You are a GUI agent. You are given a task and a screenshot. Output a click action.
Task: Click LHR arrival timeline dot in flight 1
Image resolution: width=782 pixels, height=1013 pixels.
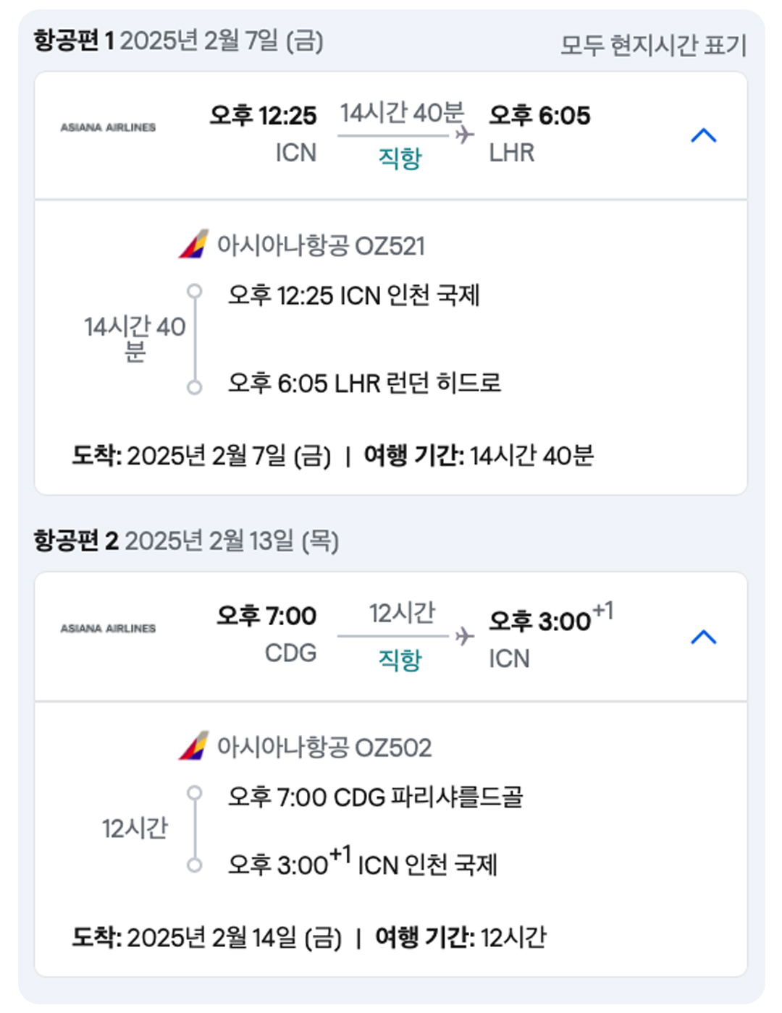coord(194,387)
